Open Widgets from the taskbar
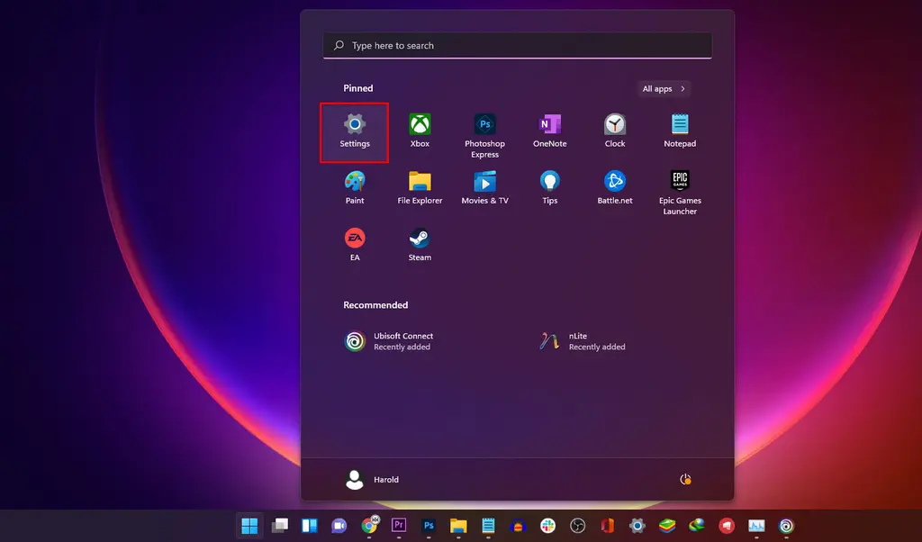Screen dimensions: 922x542 click(310, 525)
